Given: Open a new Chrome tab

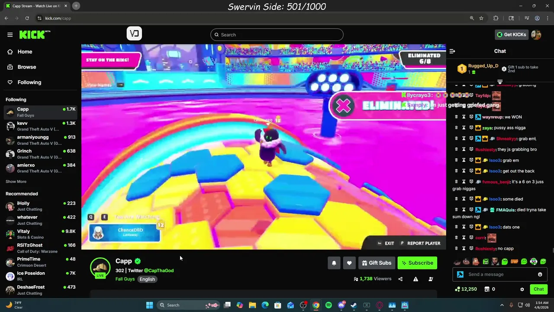Looking at the screenshot, I should click(76, 6).
